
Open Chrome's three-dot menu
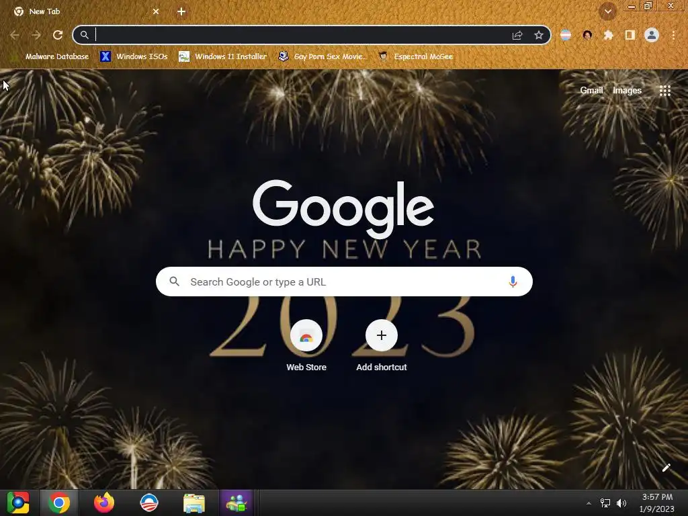point(673,35)
